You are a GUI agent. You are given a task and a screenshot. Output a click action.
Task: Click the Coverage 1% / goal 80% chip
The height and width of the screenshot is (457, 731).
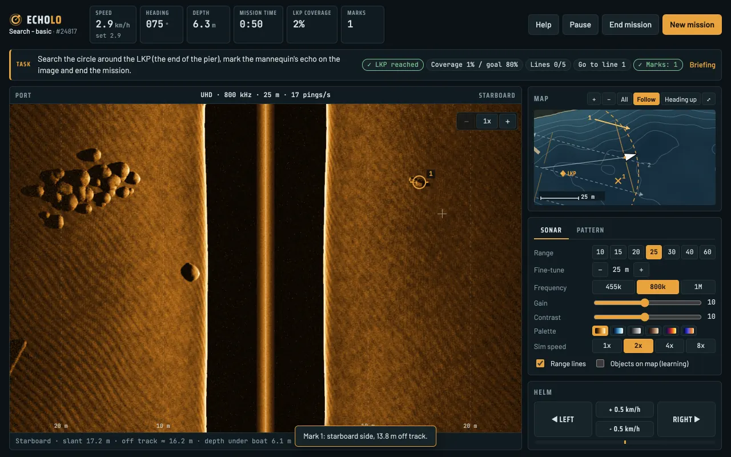[x=475, y=65]
